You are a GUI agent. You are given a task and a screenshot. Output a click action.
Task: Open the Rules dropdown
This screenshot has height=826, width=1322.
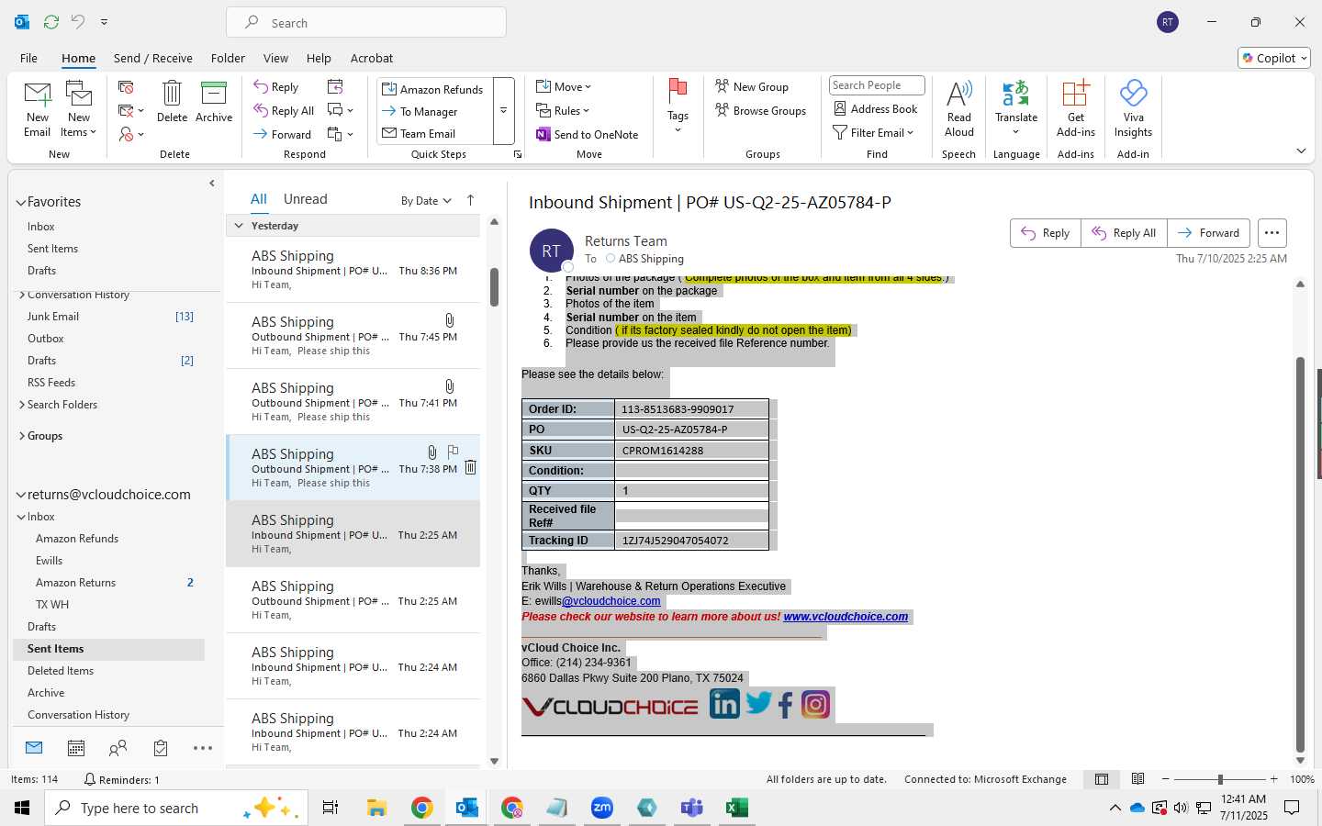click(x=564, y=111)
